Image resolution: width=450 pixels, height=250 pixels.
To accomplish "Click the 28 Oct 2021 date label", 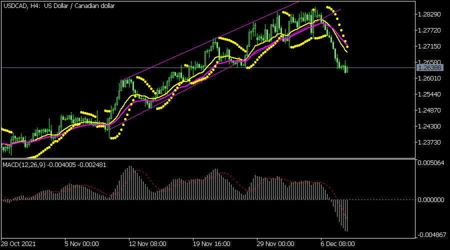I will [18, 244].
